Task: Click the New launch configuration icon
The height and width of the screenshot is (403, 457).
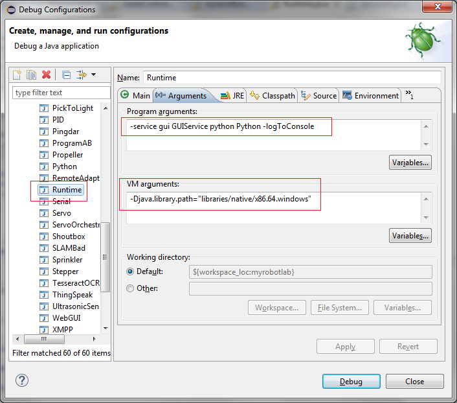Action: 17,75
